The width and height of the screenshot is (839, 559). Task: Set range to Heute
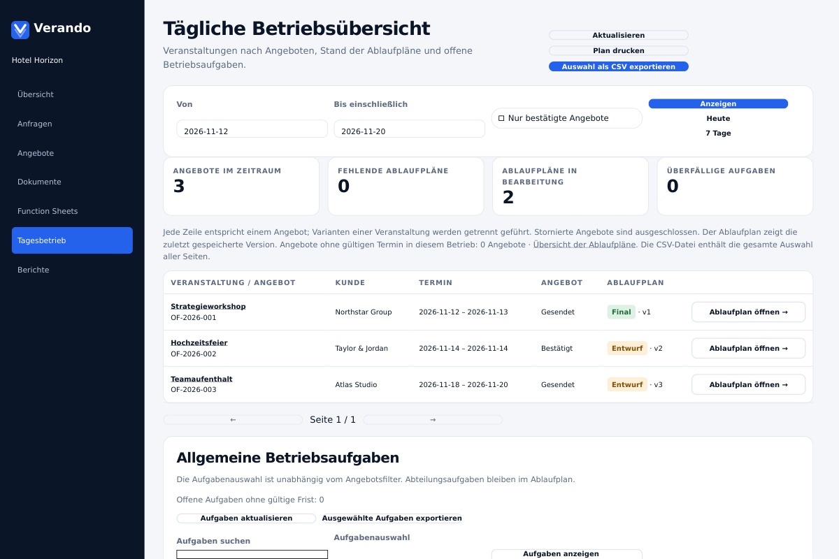pyautogui.click(x=718, y=118)
